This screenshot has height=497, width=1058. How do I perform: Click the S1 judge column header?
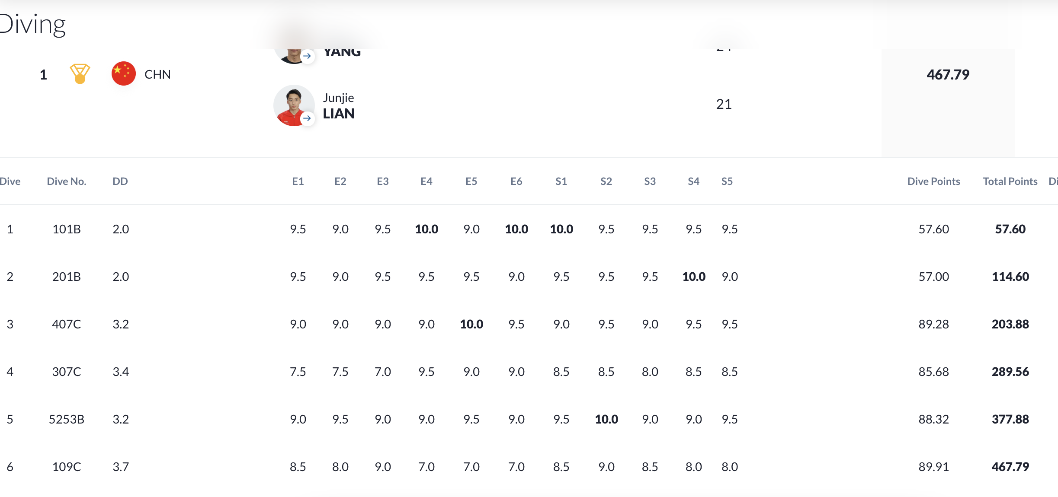pyautogui.click(x=561, y=182)
